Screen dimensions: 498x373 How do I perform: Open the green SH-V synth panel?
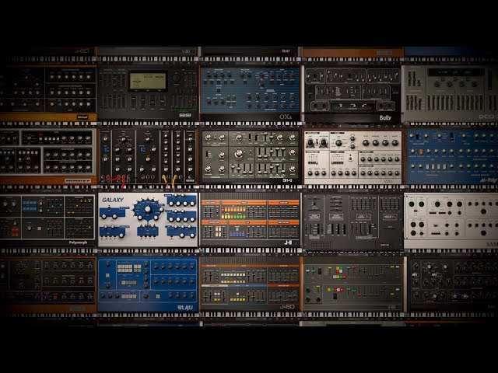coord(250,156)
